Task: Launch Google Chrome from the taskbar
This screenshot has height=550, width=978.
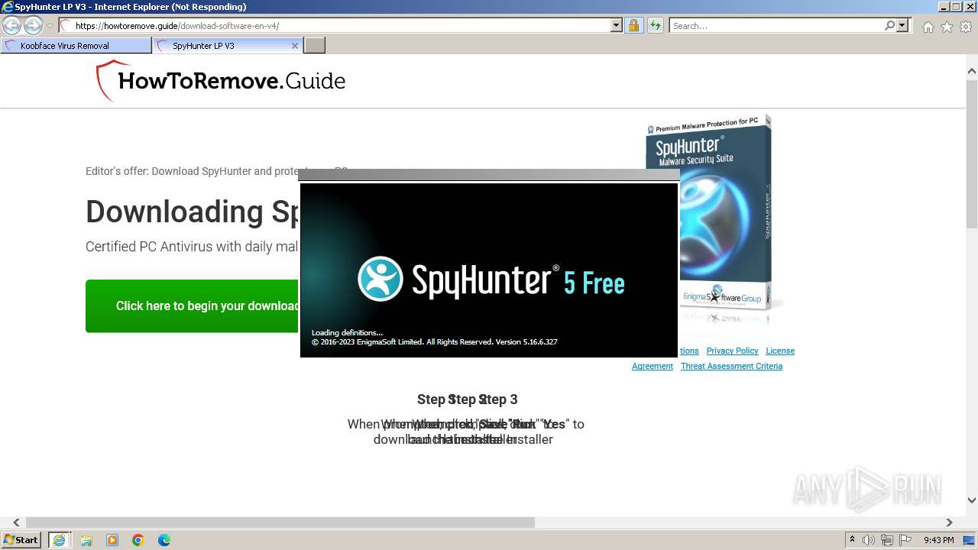Action: pos(138,540)
